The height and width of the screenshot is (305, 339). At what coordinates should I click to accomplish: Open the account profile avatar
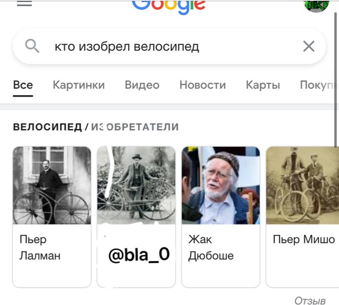point(316,5)
